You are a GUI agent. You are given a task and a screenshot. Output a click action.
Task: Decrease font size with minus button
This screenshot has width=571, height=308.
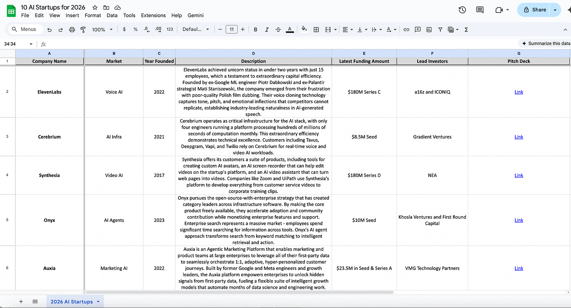click(220, 29)
